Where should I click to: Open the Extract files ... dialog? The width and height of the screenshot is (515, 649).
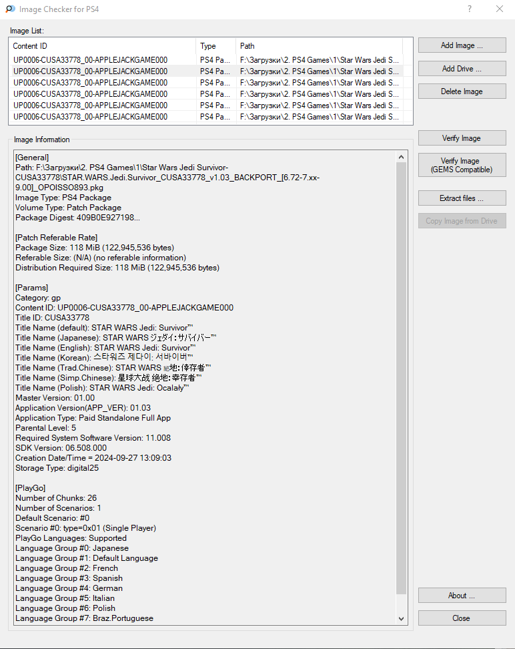[x=462, y=198]
